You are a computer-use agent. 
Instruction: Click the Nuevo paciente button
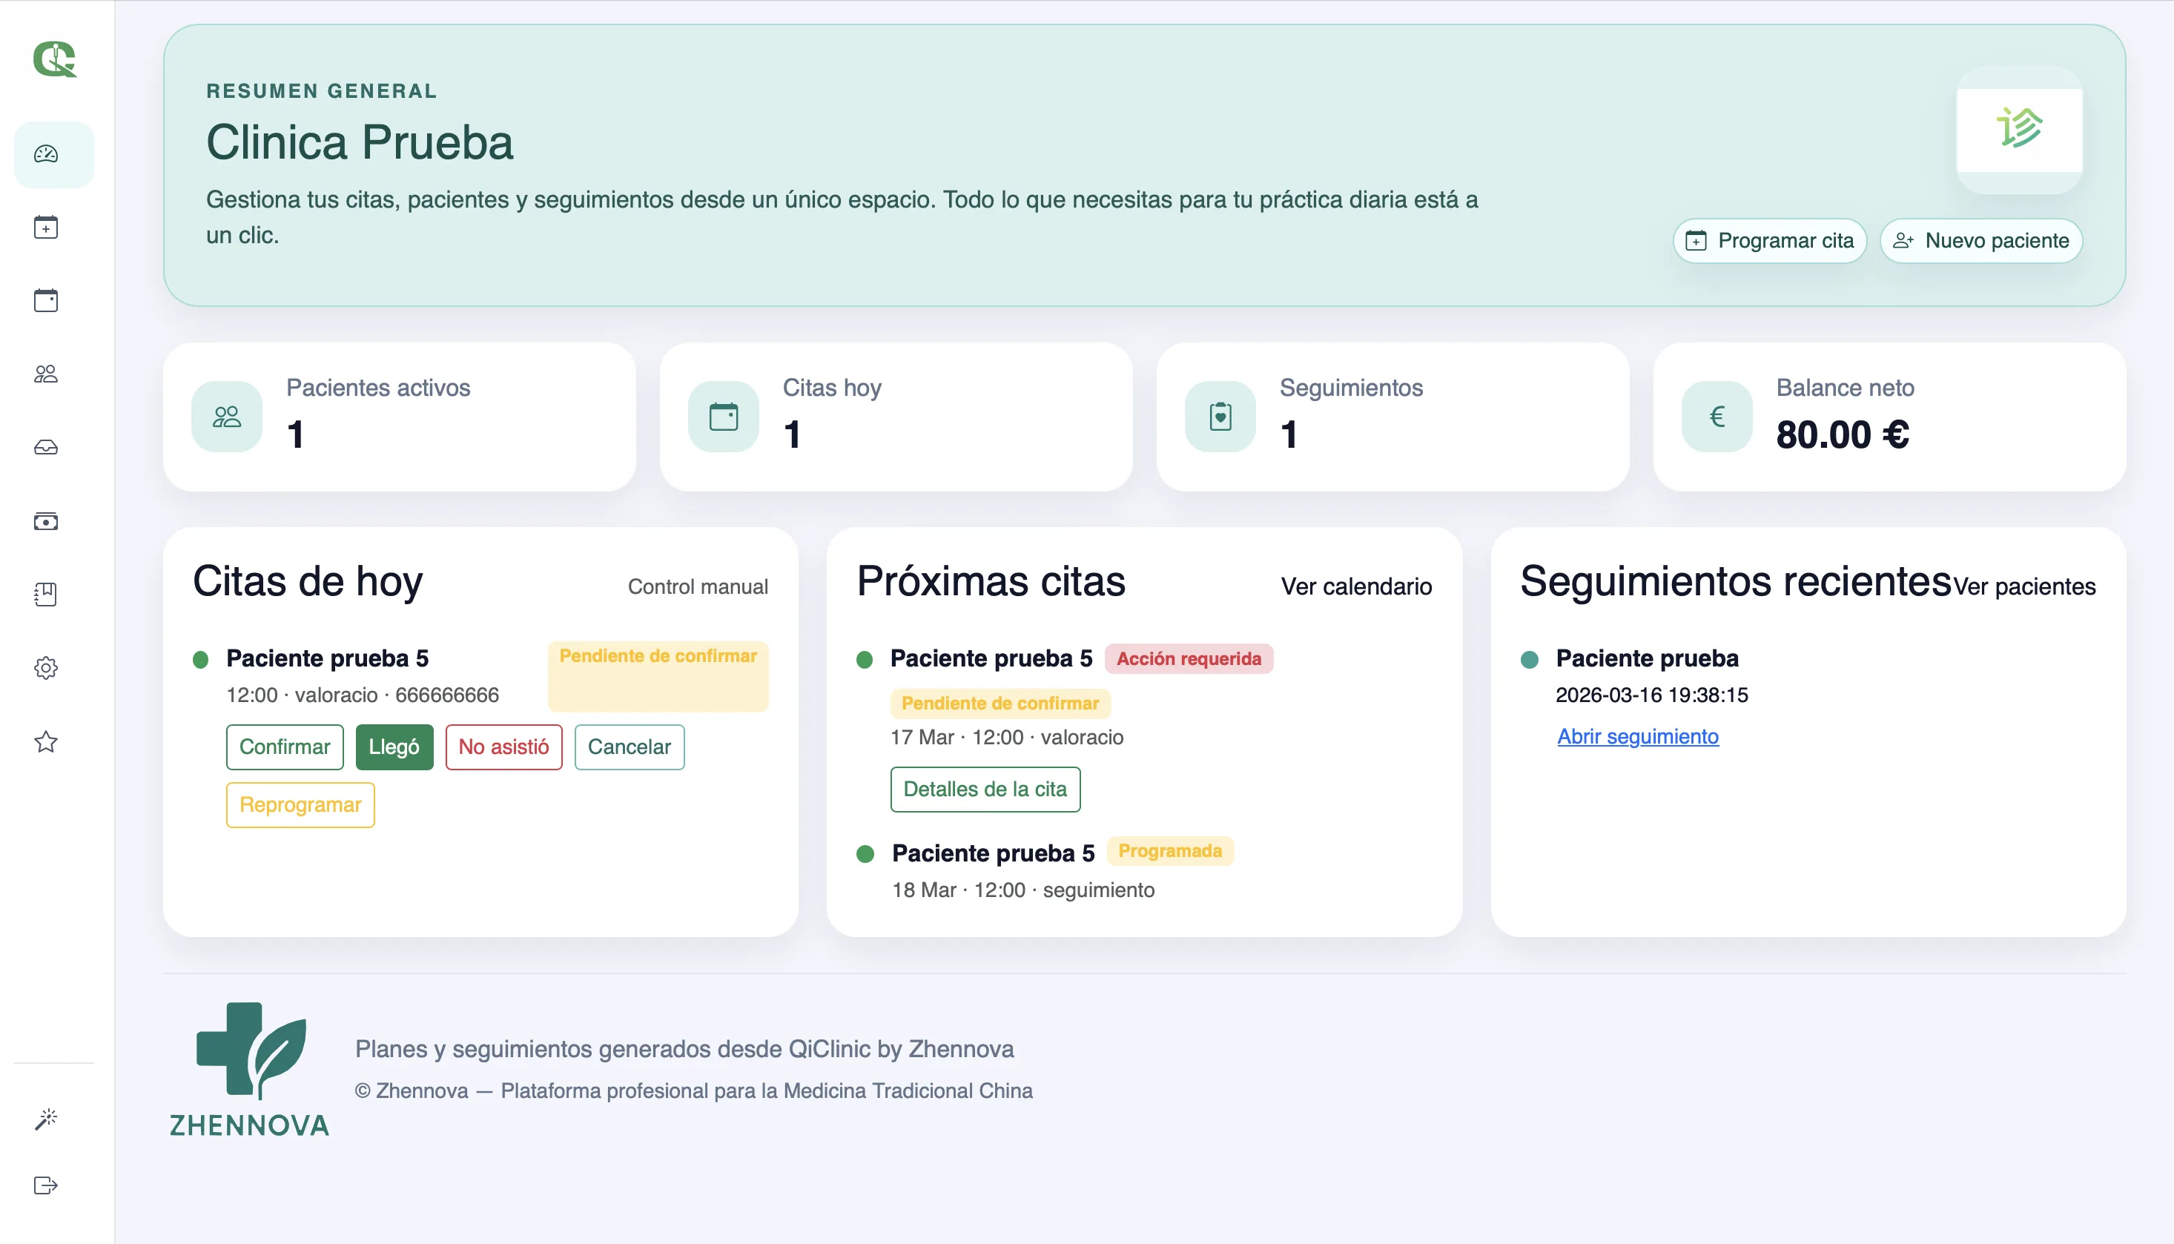(x=1981, y=241)
